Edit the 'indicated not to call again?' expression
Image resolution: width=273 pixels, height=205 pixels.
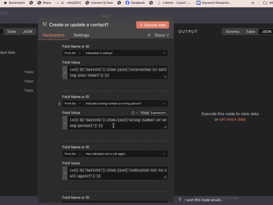tap(117, 173)
